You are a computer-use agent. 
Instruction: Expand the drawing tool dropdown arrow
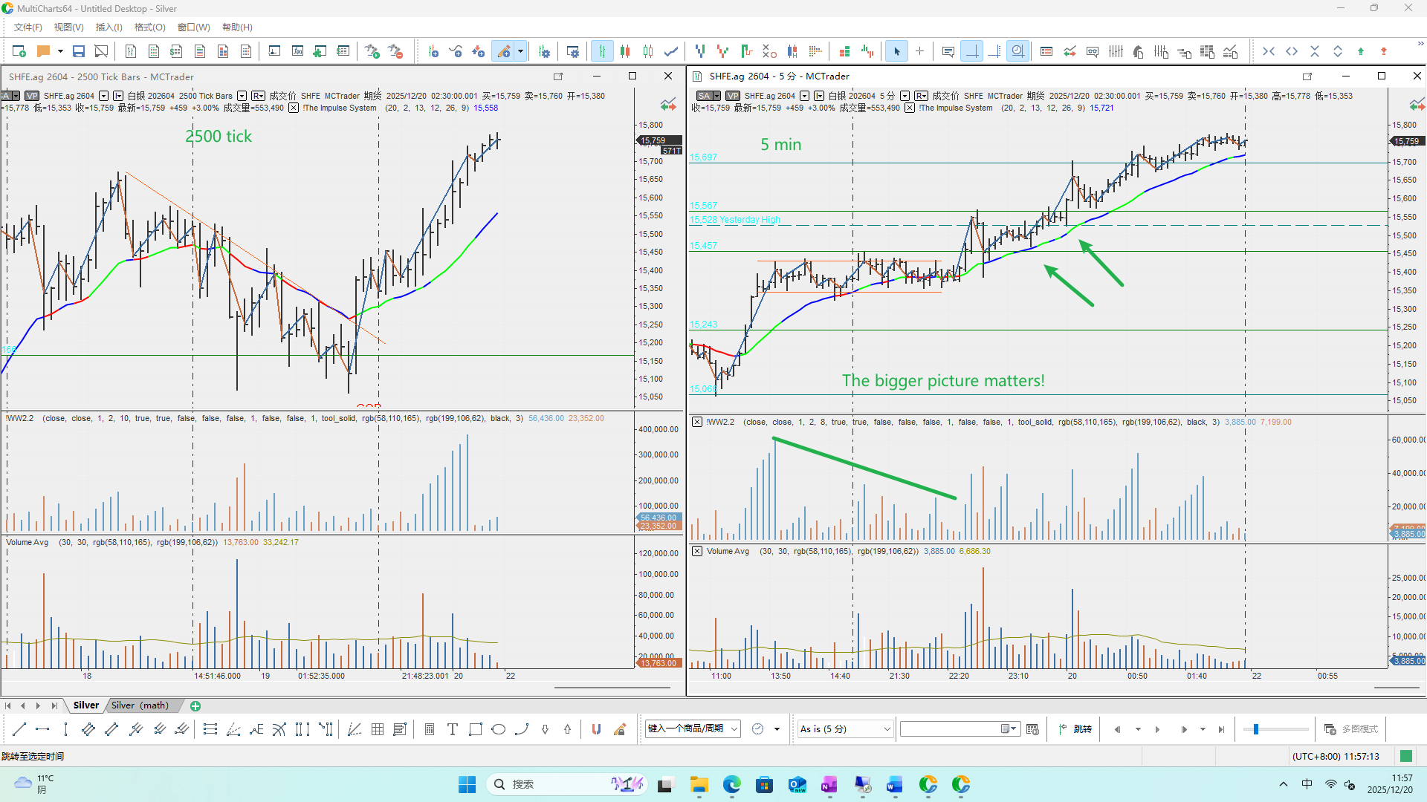(520, 51)
